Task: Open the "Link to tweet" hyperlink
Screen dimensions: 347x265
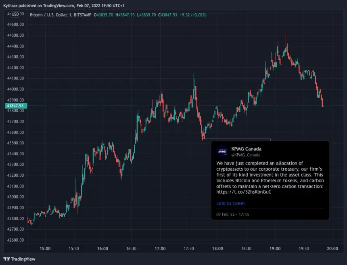Action: 230,203
